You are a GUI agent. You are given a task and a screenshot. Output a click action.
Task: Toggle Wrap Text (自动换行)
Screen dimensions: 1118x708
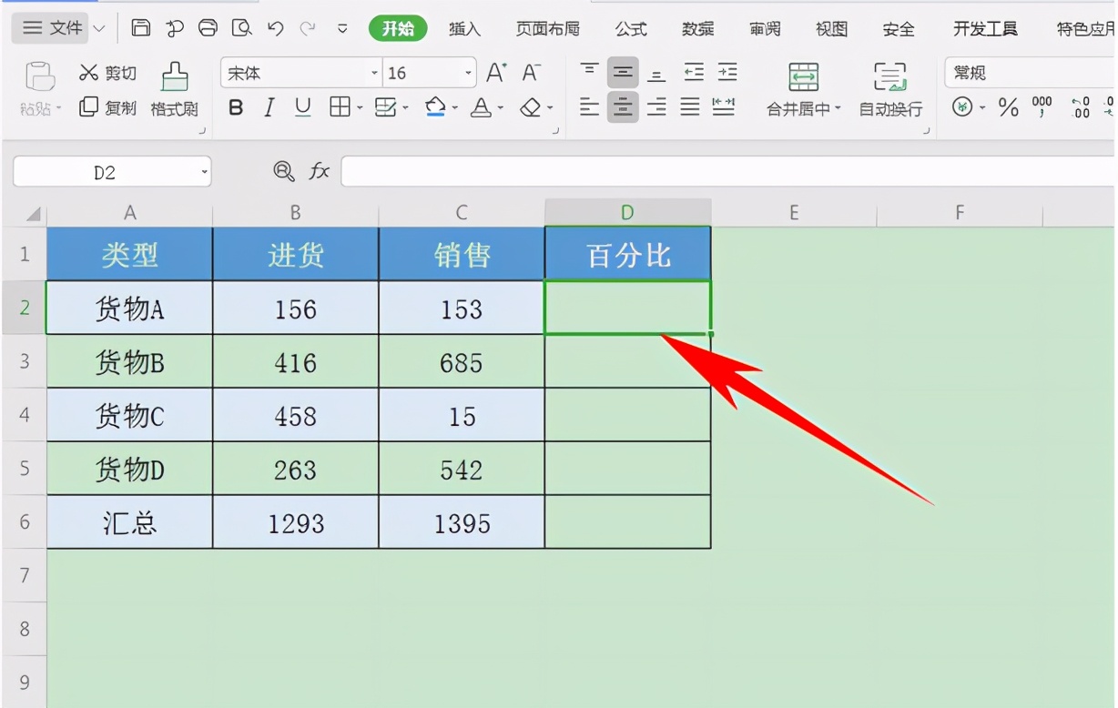coord(890,90)
